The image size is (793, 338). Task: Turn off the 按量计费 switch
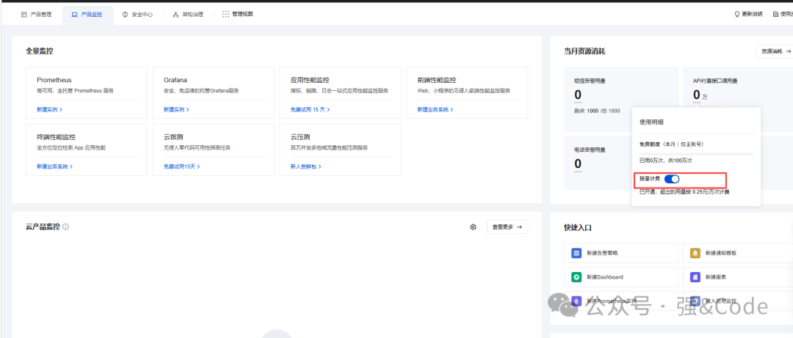(x=672, y=179)
